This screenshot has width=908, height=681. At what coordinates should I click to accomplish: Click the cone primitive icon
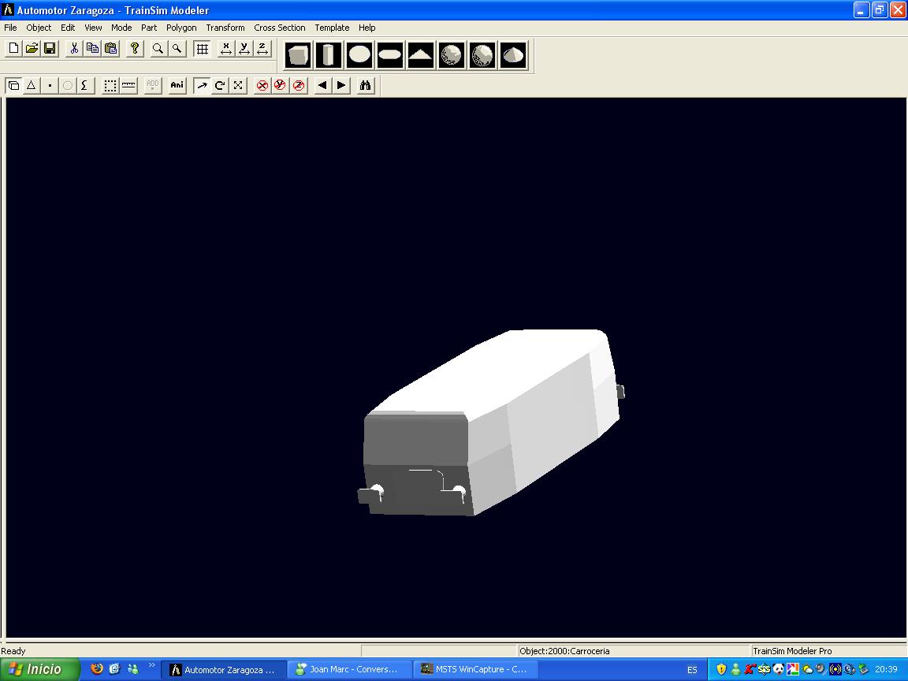[x=513, y=55]
